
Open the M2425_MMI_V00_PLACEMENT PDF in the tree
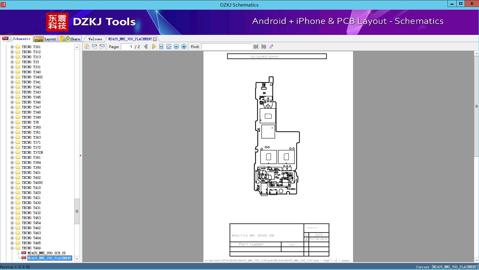49,258
